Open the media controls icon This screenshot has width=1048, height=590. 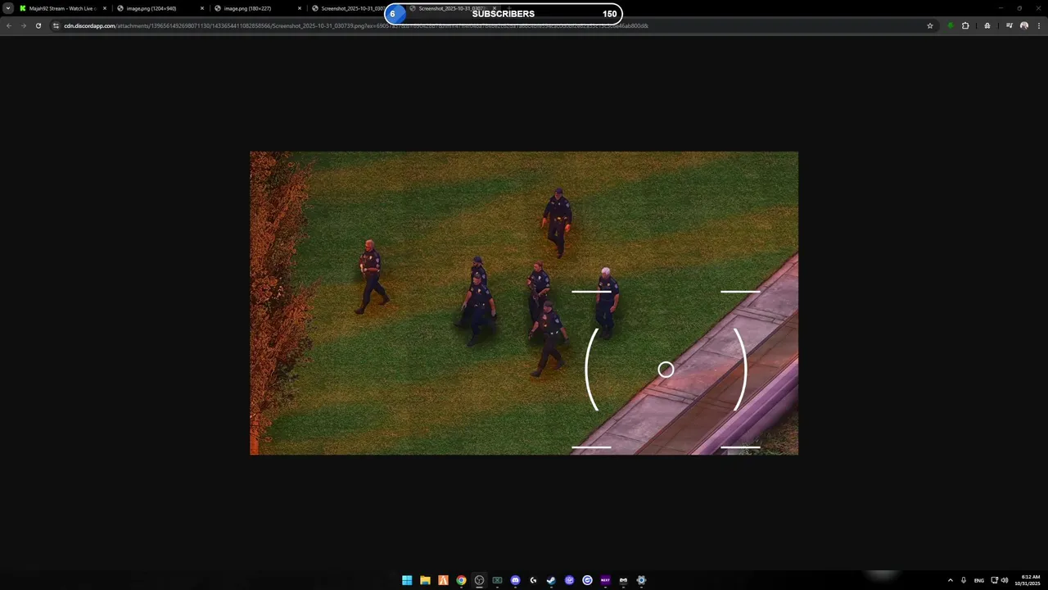point(1010,25)
